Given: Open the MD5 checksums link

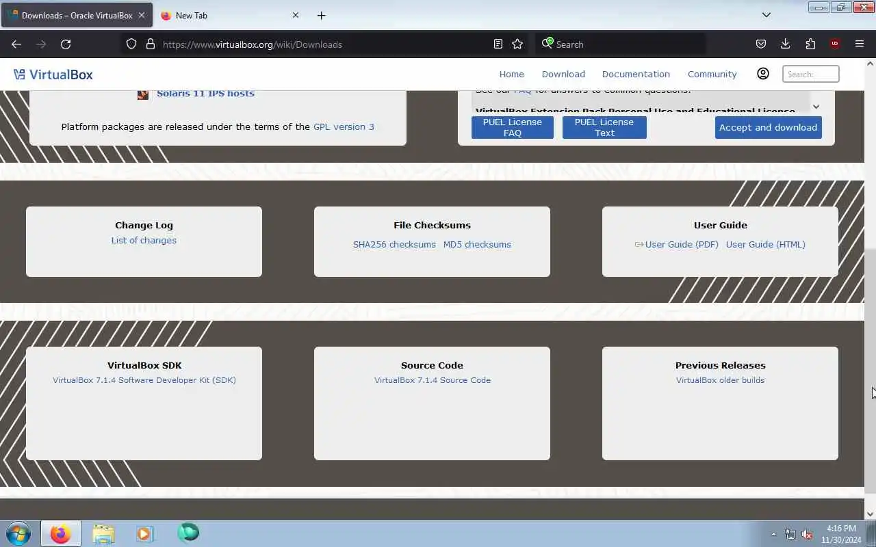Looking at the screenshot, I should [x=477, y=244].
